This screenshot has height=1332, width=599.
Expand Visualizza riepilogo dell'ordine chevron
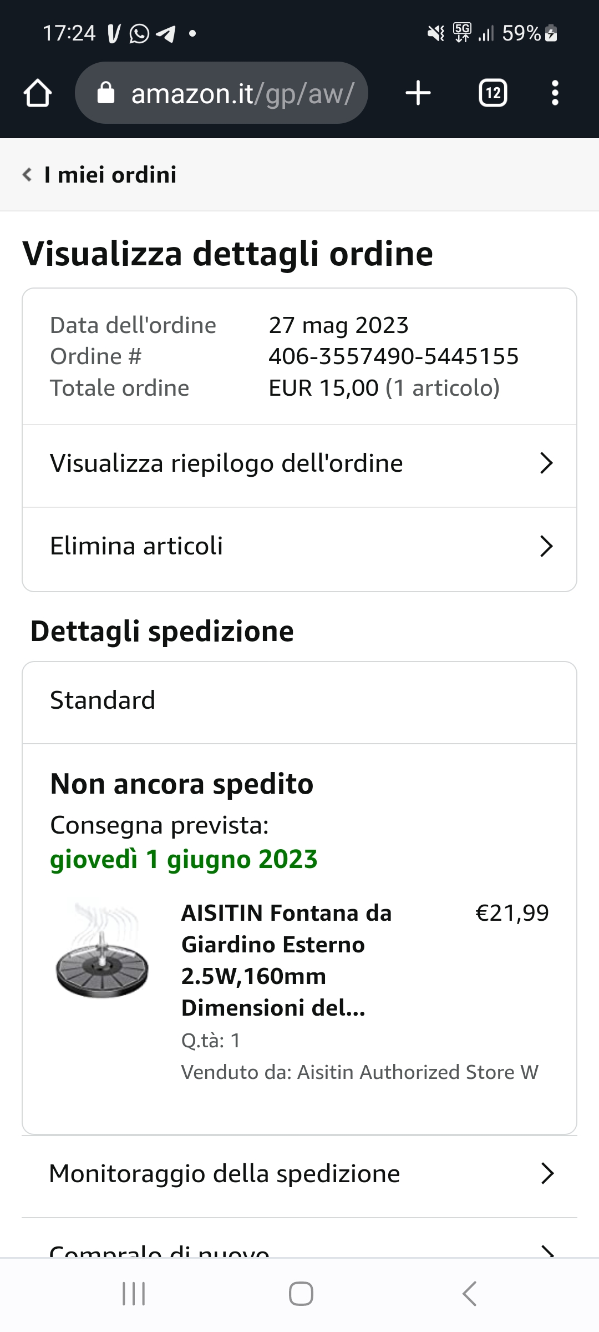point(546,463)
